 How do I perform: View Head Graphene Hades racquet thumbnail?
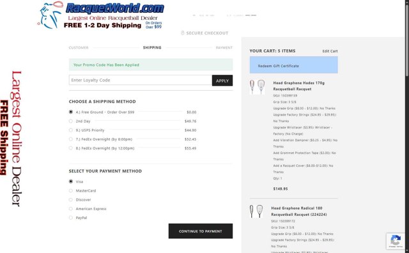coord(257,87)
